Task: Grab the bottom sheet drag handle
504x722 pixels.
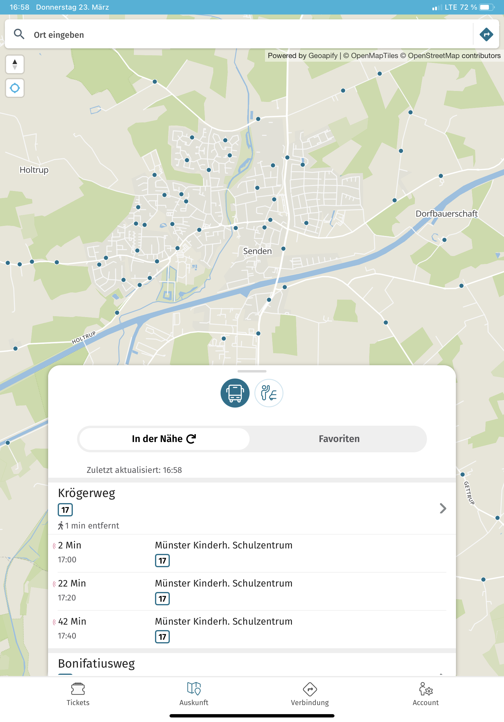Action: click(x=252, y=371)
